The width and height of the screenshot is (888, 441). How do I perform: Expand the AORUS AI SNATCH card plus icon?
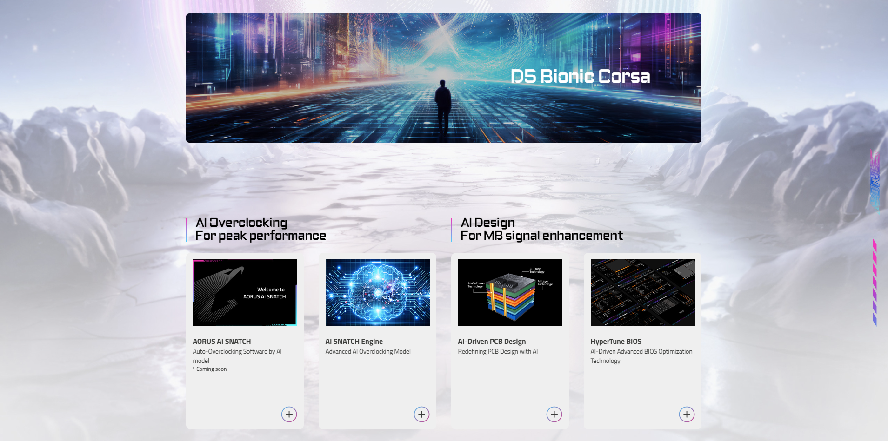[x=289, y=414]
